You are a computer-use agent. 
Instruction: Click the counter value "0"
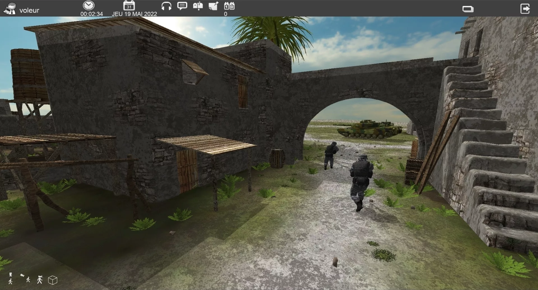226,14
